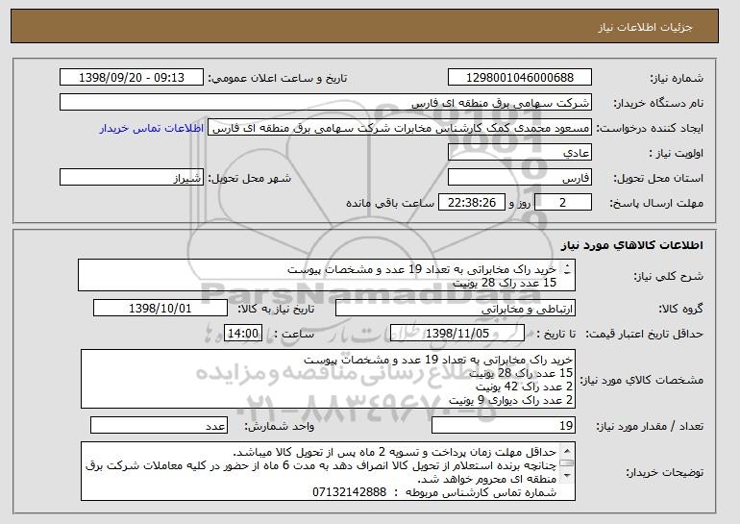Click the label واحد شمارش
The height and width of the screenshot is (524, 740).
click(x=280, y=426)
